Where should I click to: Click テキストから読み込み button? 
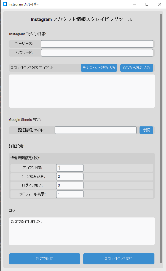click(99, 68)
